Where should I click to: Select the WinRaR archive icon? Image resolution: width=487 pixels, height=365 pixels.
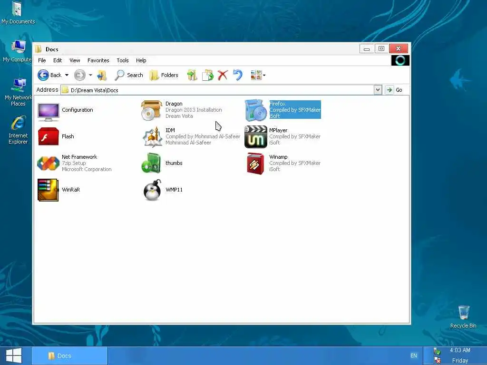point(48,190)
